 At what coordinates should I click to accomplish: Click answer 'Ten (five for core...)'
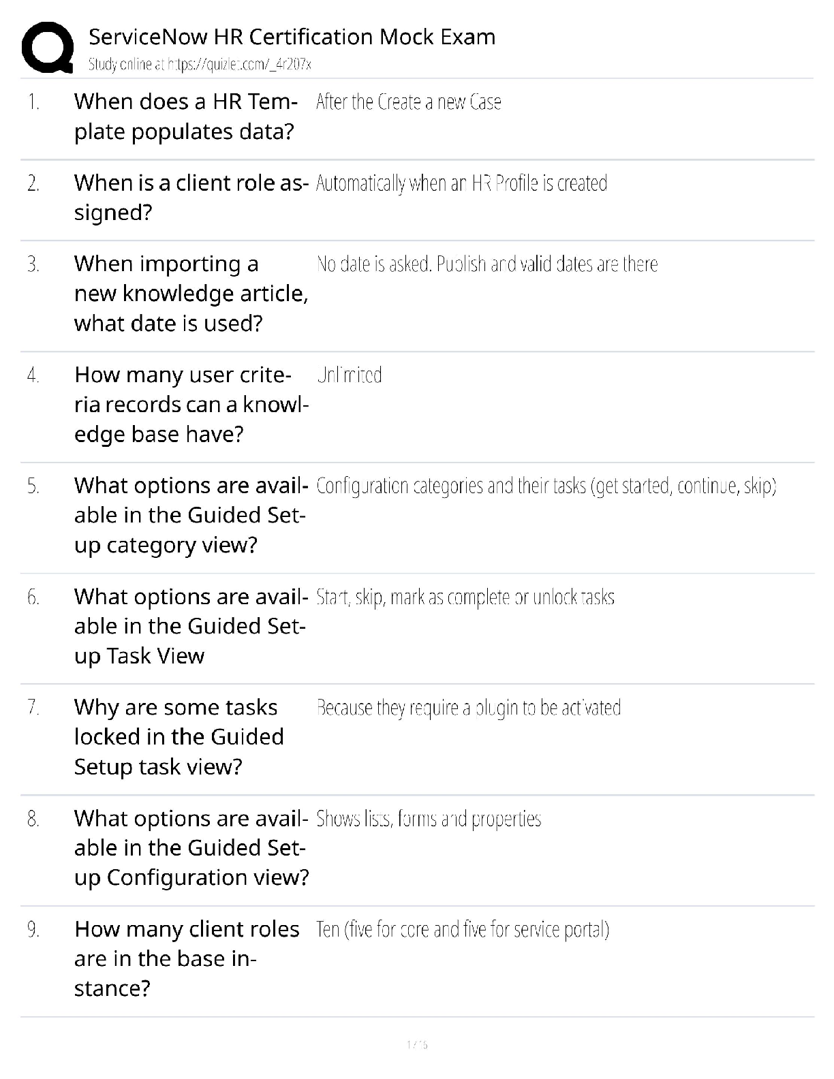tap(463, 930)
